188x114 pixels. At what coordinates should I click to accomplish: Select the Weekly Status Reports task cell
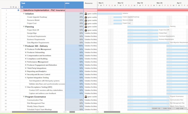click(x=43, y=106)
